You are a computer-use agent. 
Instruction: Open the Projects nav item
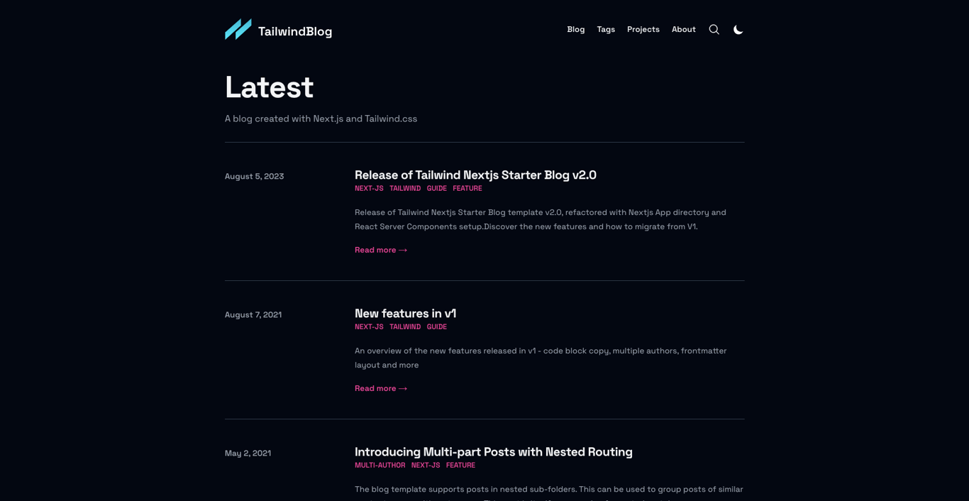643,29
